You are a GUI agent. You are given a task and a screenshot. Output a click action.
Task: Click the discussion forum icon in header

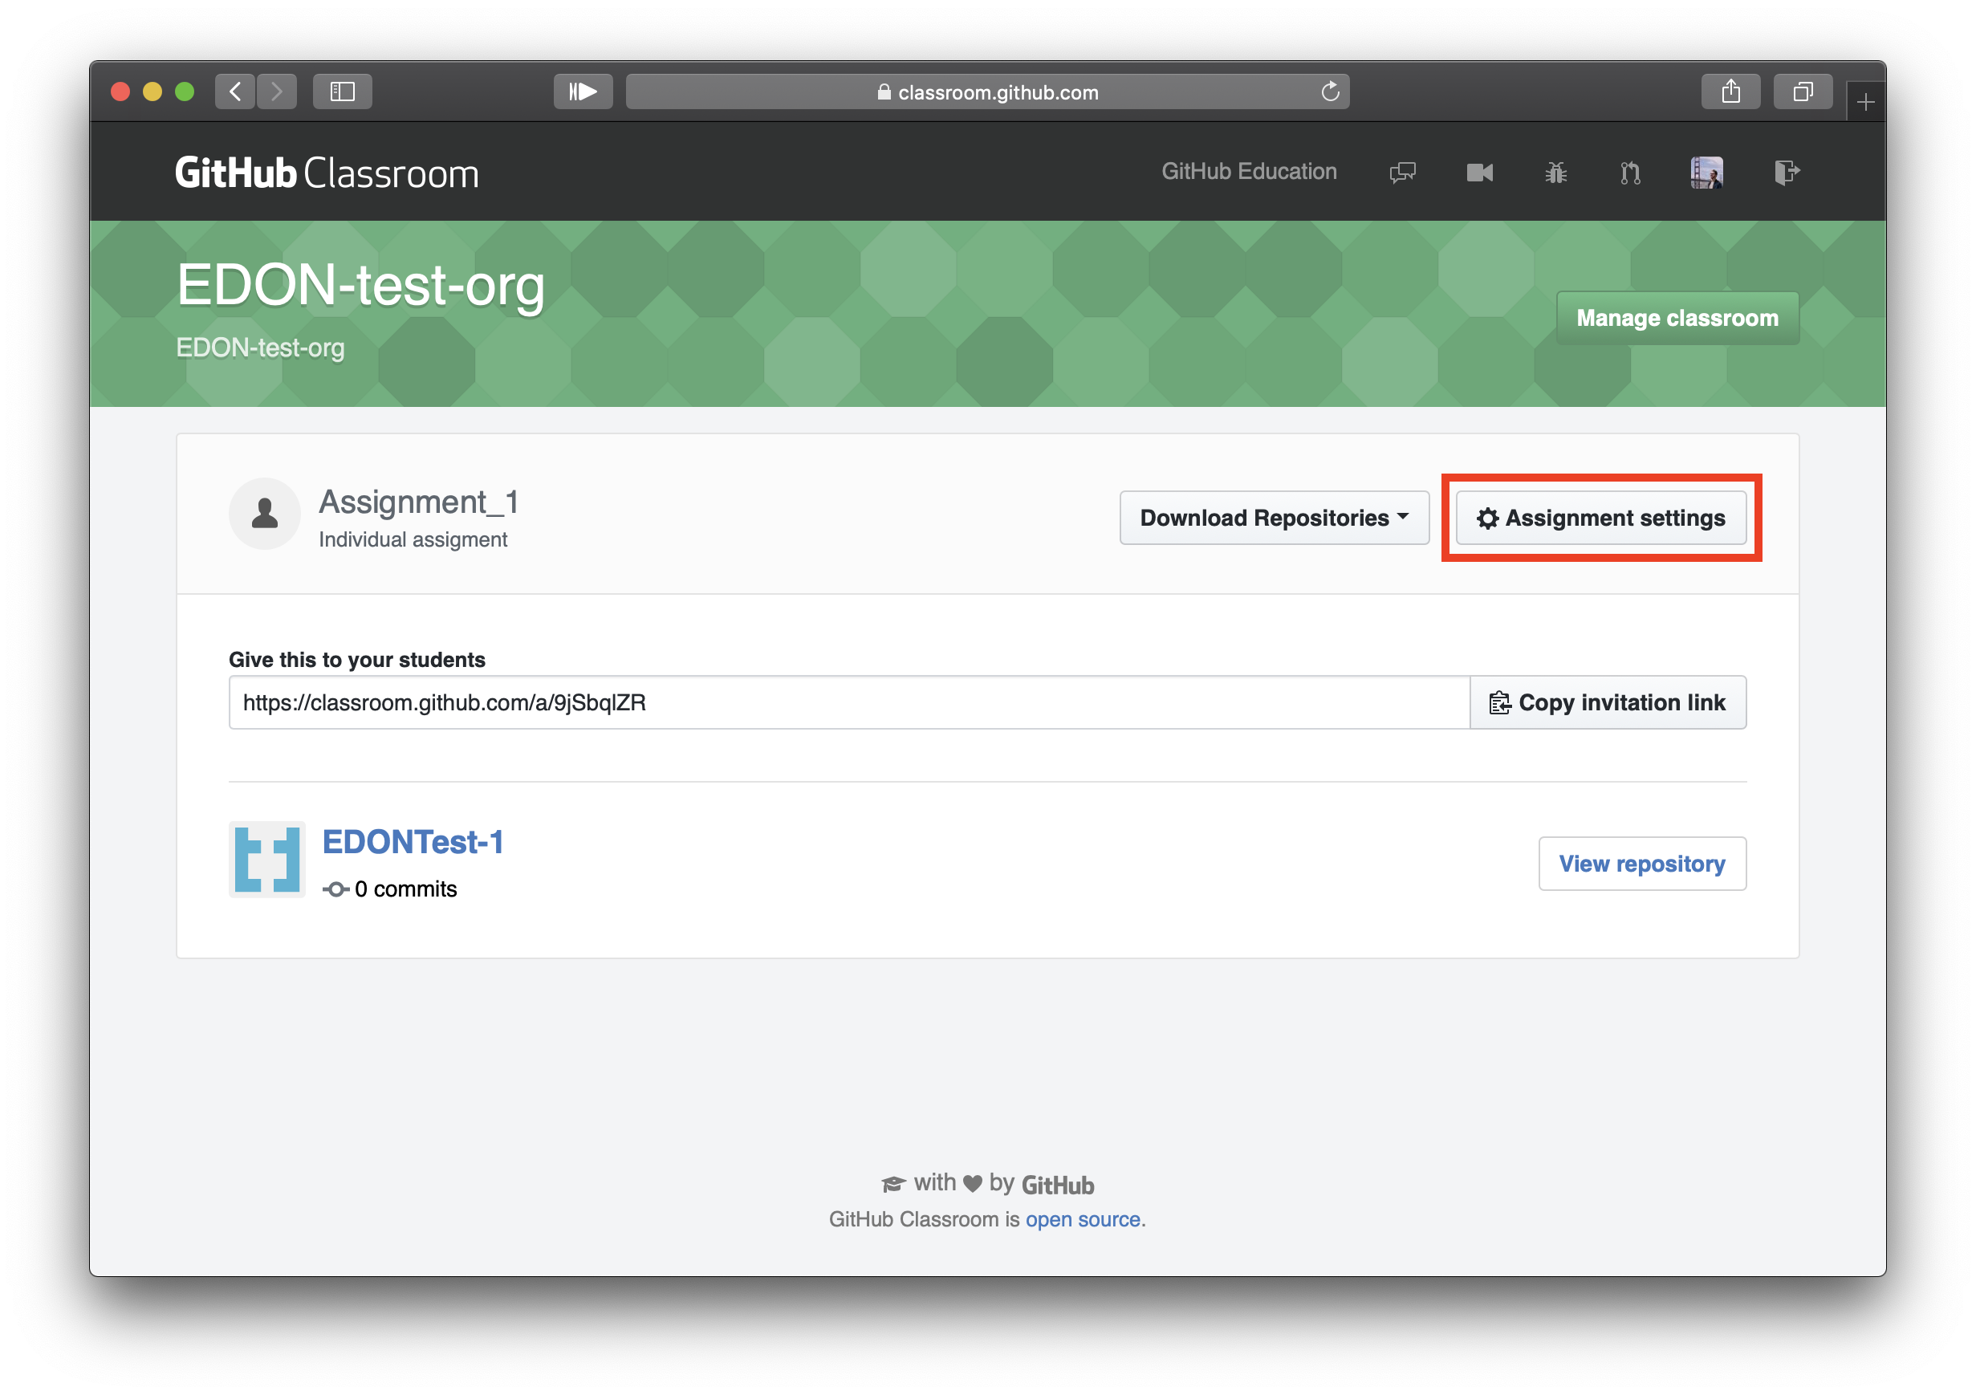(1402, 173)
